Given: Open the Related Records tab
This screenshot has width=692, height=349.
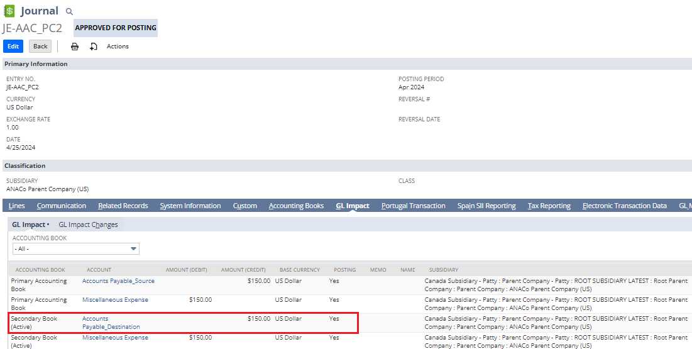Looking at the screenshot, I should [x=123, y=206].
